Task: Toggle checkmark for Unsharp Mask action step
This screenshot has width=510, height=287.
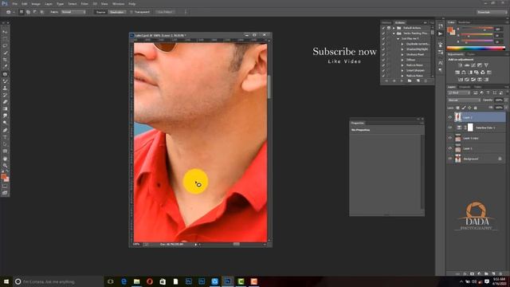Action: coord(383,55)
